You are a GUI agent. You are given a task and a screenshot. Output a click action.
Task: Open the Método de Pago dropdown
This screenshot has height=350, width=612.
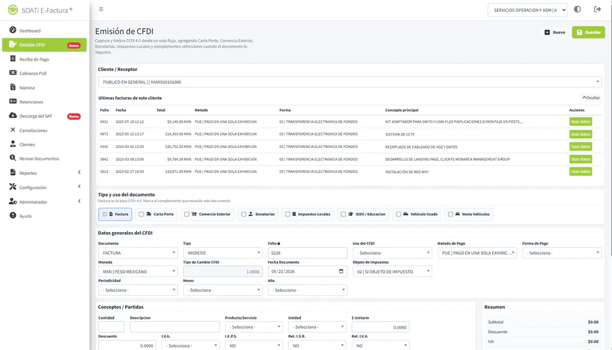(x=477, y=253)
